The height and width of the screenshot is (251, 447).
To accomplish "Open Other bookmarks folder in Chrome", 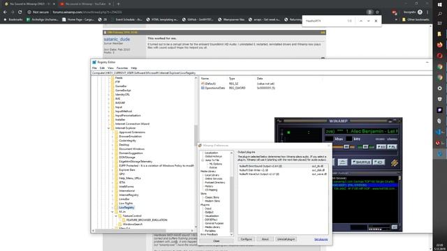I will click(416, 20).
